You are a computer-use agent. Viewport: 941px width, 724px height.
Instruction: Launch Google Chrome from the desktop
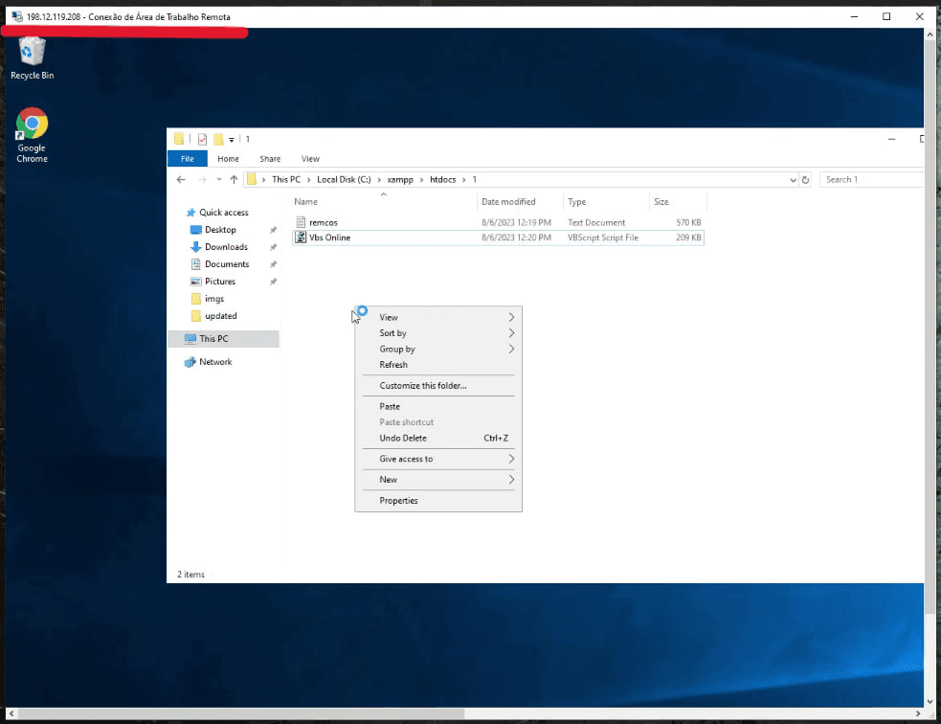point(32,135)
